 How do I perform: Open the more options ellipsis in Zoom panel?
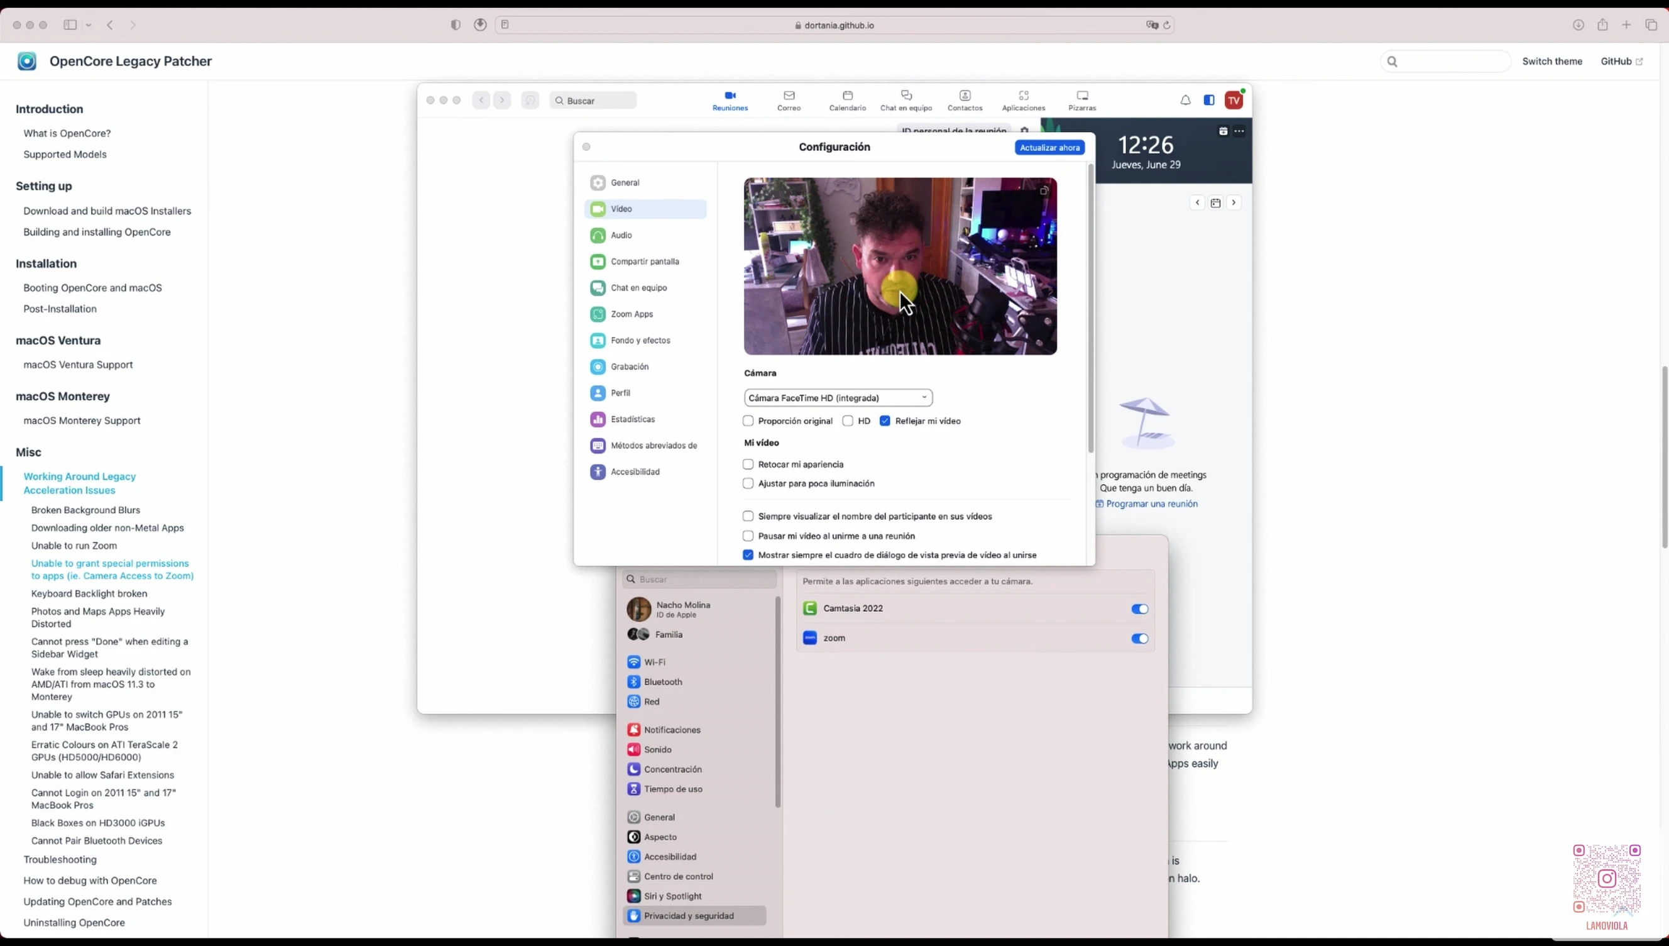tap(1239, 131)
